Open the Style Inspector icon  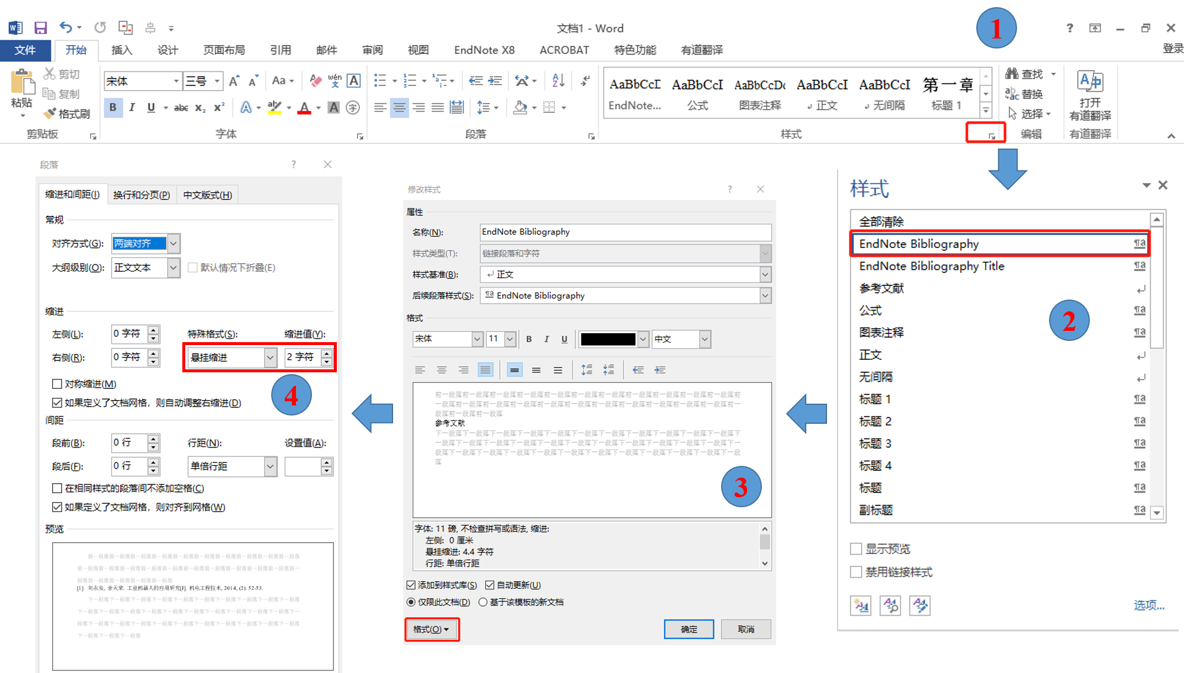coord(890,605)
